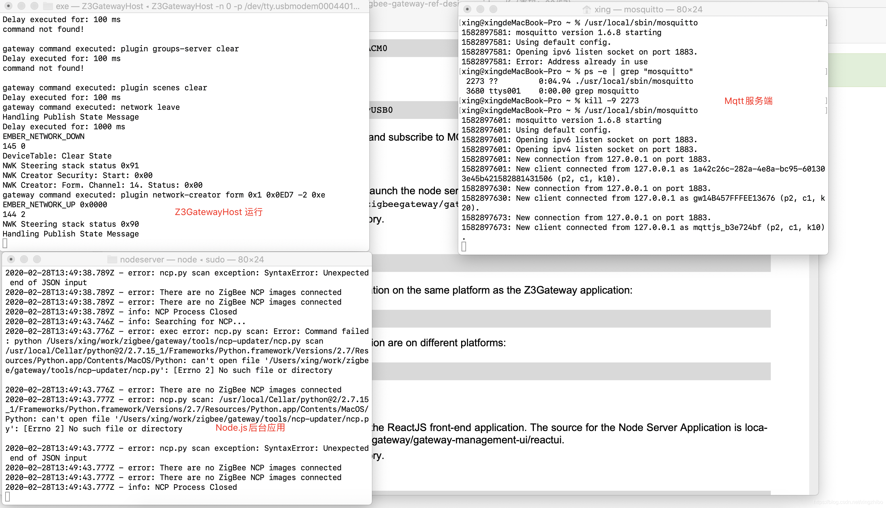Viewport: 886px width, 508px height.
Task: Click the 'kill -9 2273' command line
Action: (550, 101)
